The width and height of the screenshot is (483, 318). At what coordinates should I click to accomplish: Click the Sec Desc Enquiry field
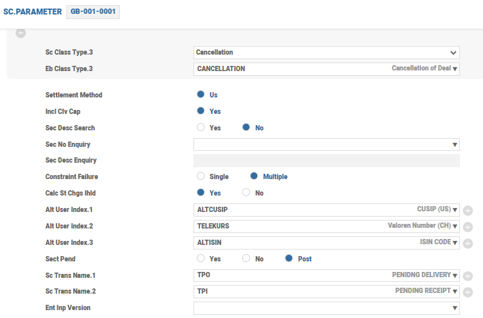pos(326,161)
